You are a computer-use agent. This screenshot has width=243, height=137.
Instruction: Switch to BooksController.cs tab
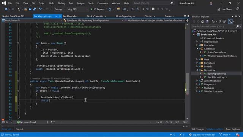point(96,16)
